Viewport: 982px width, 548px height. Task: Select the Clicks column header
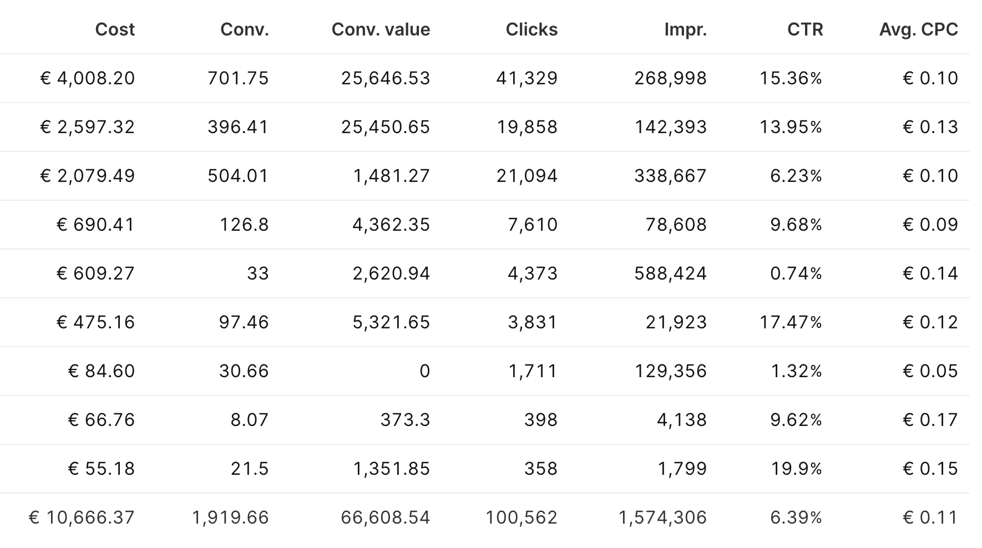532,29
